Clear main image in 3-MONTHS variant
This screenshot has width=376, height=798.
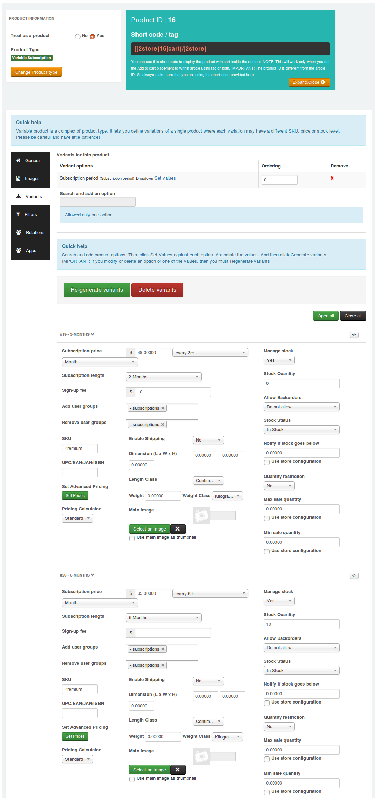178,529
